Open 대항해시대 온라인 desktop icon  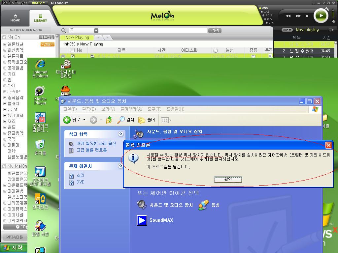coord(66,68)
